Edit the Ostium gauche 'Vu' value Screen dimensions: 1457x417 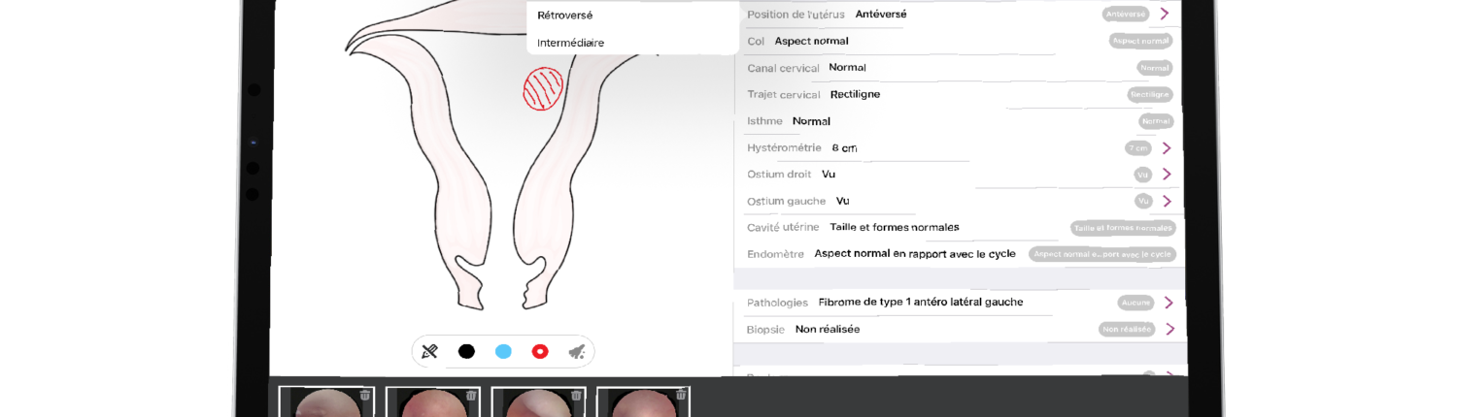(x=842, y=201)
